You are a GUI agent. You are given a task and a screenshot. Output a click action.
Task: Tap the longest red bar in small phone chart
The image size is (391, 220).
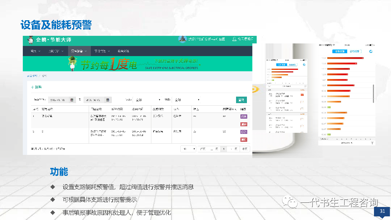click(x=285, y=69)
